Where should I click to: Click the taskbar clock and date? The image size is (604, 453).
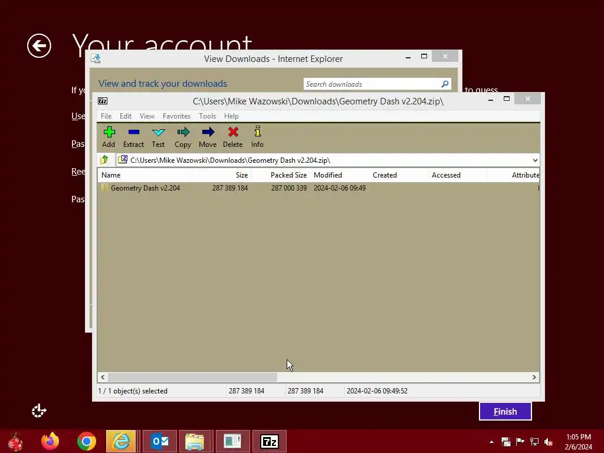point(579,442)
